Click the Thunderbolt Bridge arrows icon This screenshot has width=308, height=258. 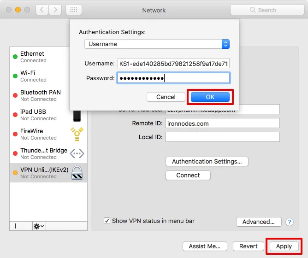(x=77, y=153)
